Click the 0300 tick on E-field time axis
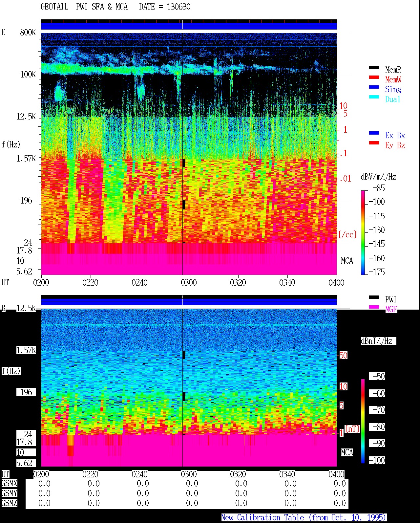The image size is (420, 523). click(x=189, y=282)
